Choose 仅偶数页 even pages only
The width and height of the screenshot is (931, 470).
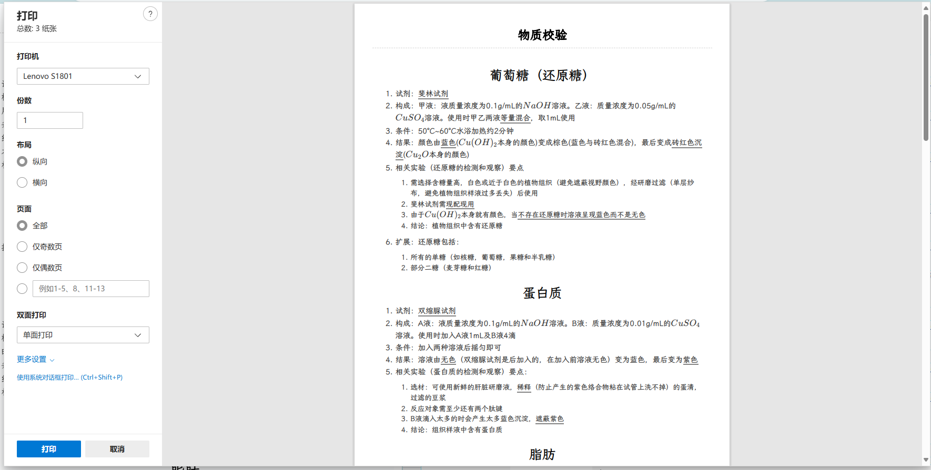[x=22, y=268]
